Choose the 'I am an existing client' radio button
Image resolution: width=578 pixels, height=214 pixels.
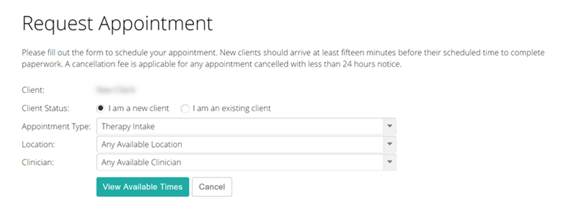point(185,109)
